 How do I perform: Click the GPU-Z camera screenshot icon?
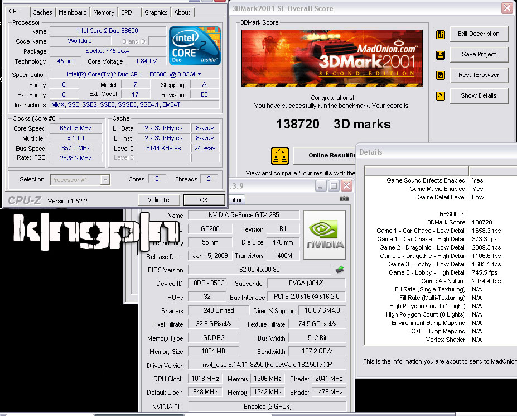click(x=344, y=199)
